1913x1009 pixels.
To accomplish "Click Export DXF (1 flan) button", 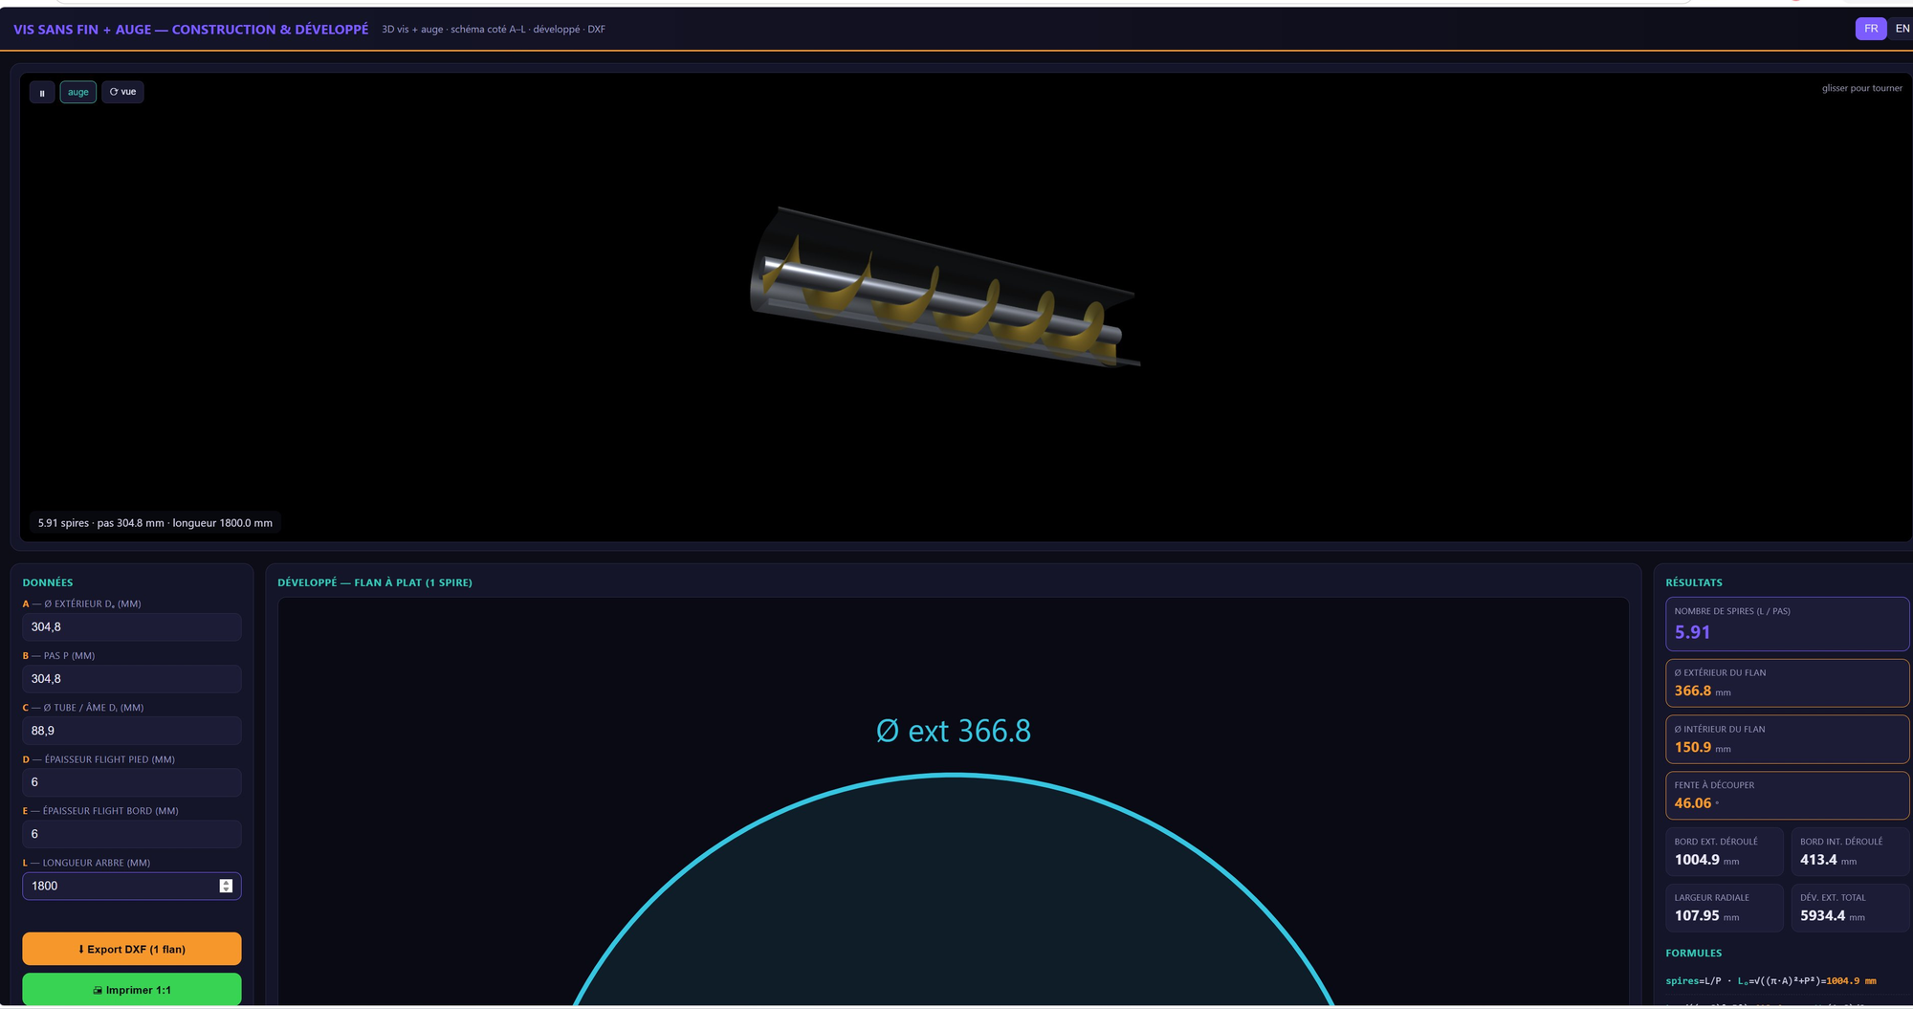I will pos(132,949).
